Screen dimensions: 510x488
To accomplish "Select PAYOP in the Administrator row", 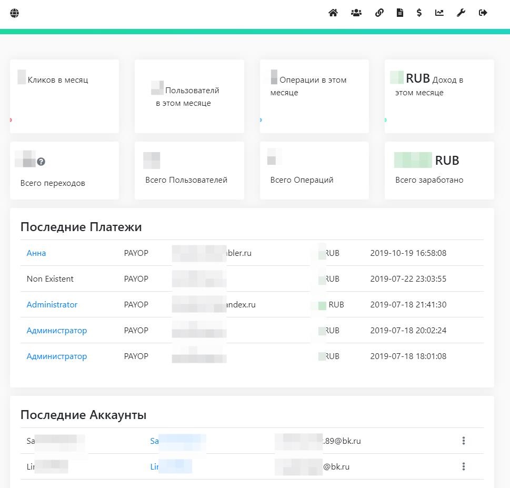I will 136,305.
